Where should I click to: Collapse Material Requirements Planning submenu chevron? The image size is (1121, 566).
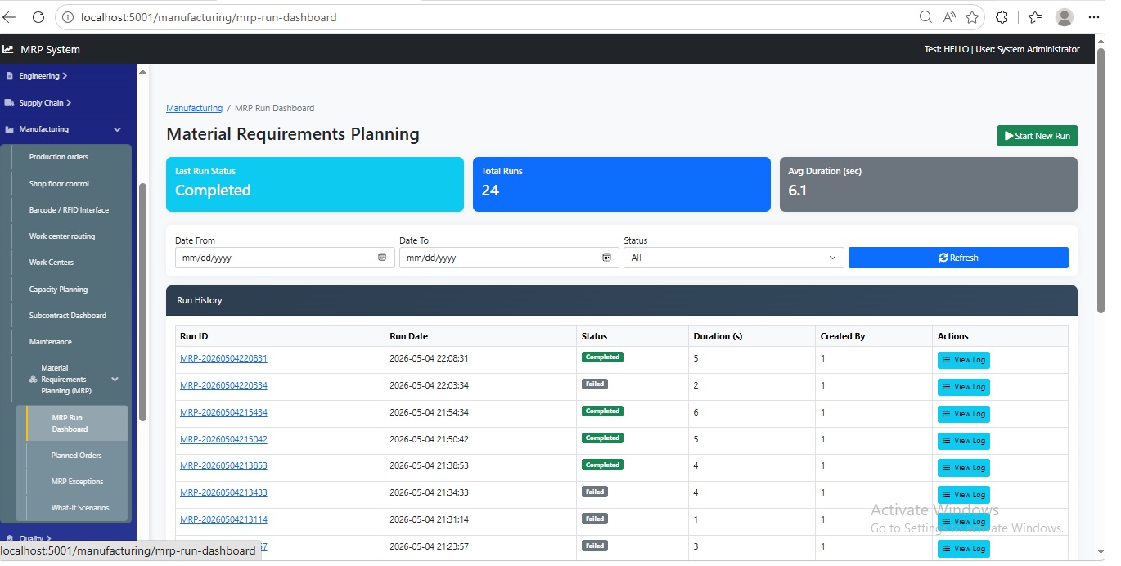click(115, 380)
